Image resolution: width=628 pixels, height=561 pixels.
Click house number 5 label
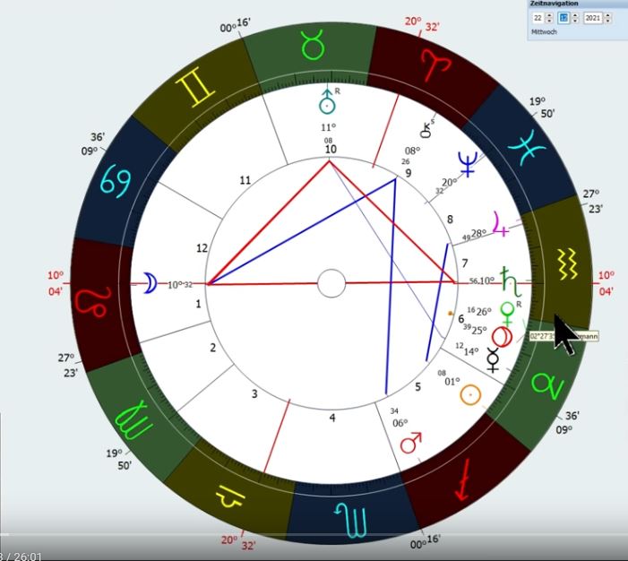point(418,386)
